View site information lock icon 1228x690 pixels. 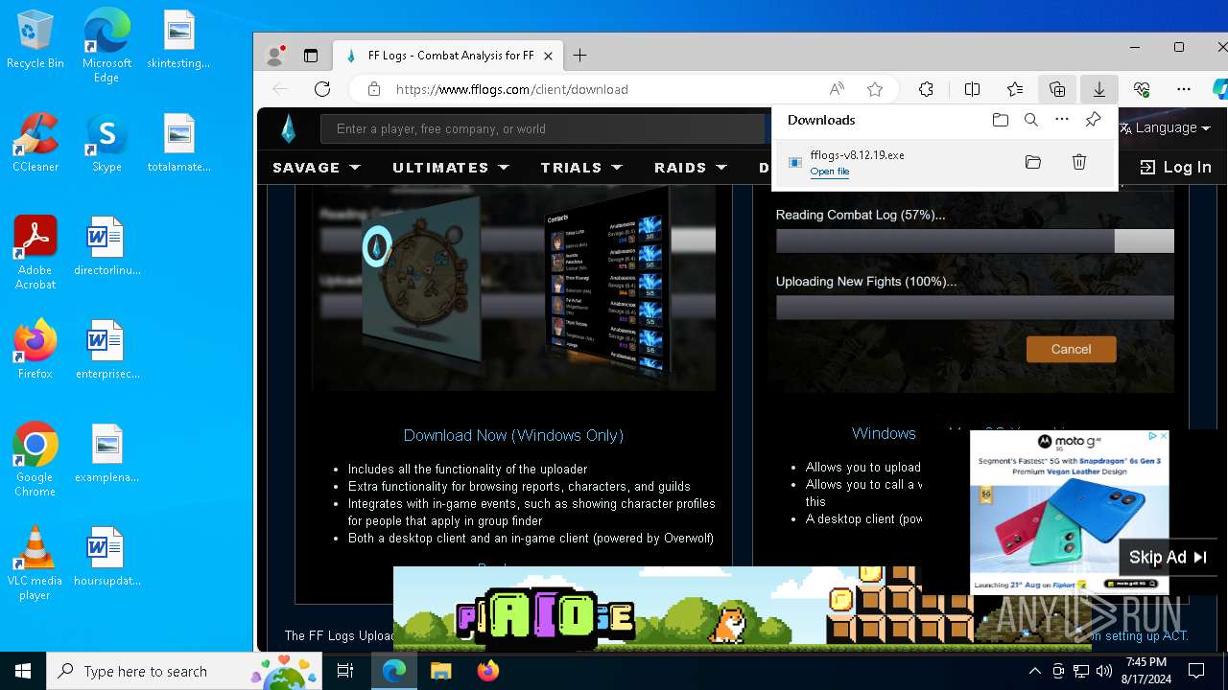coord(374,89)
